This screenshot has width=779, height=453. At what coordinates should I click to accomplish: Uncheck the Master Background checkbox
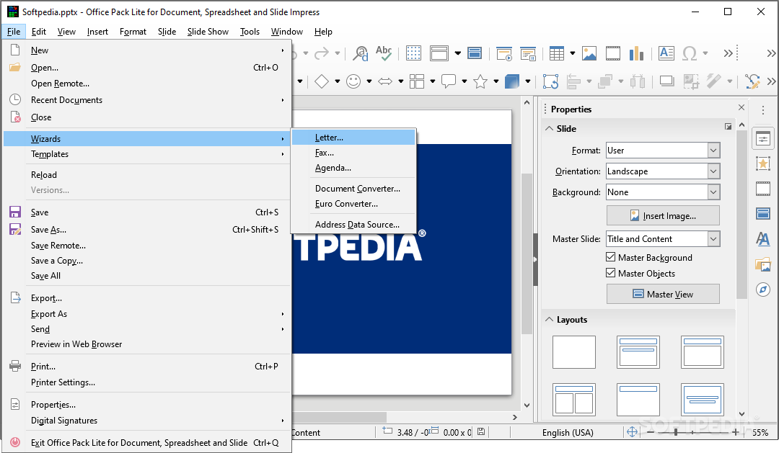click(611, 257)
